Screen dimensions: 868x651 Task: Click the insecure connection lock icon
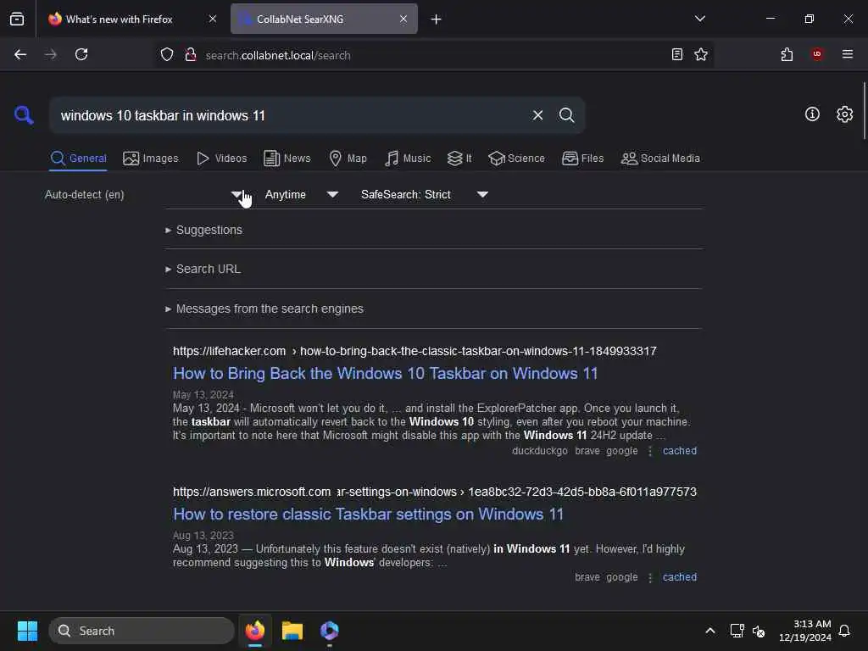tap(191, 55)
